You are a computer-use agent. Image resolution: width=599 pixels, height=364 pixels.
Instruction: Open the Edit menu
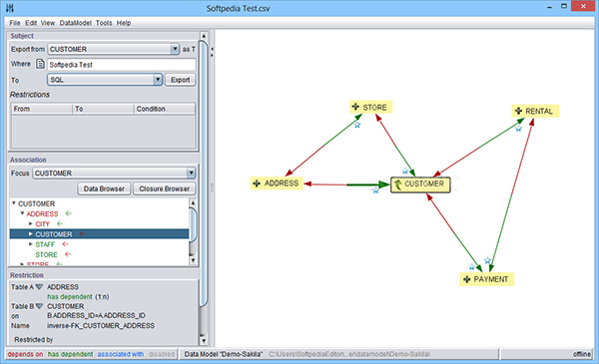[x=31, y=23]
